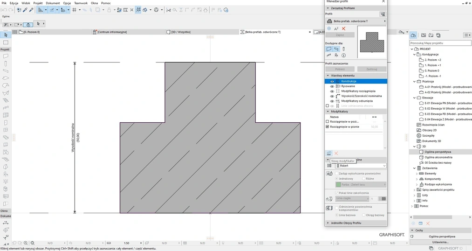The height and width of the screenshot is (251, 472).
Task: Click the Info icon under Dostępne dla
Action: pyautogui.click(x=343, y=55)
